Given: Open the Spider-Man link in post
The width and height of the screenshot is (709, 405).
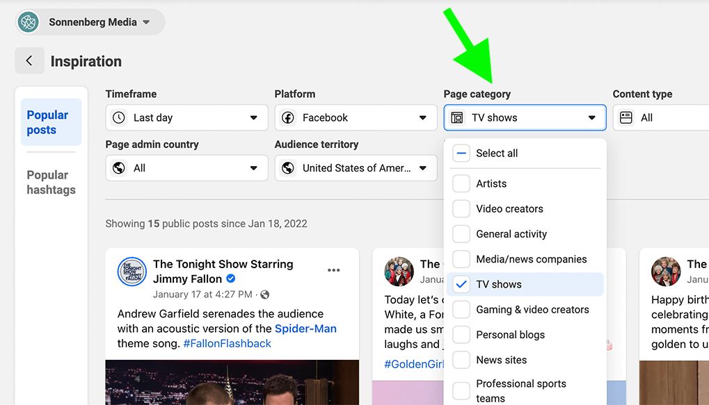Looking at the screenshot, I should coord(305,329).
